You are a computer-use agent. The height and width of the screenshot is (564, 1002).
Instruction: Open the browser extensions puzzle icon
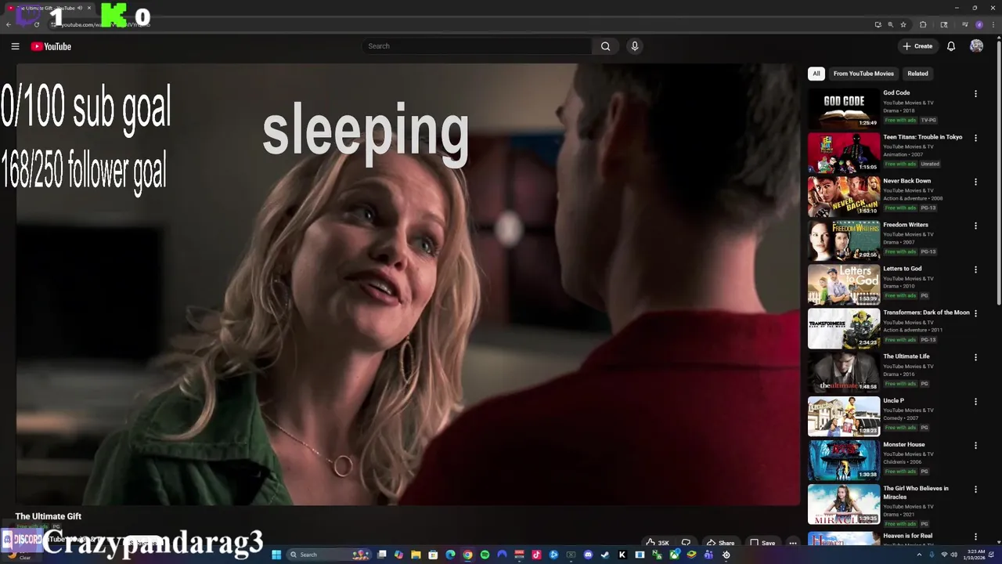(923, 24)
